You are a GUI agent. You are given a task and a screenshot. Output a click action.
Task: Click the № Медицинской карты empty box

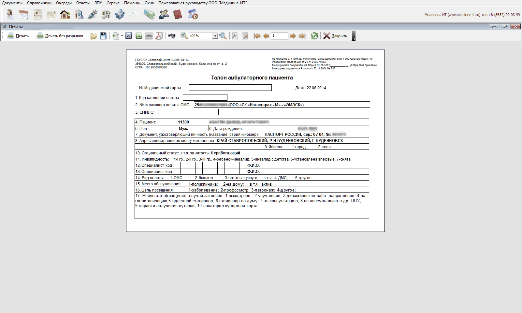tap(230, 88)
